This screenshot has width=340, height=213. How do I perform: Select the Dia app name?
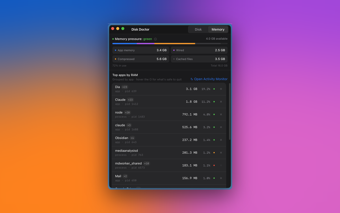coord(117,87)
